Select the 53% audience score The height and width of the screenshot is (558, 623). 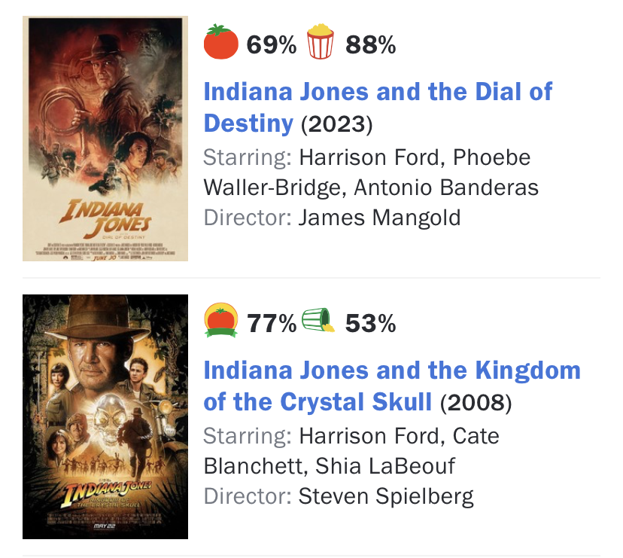click(370, 324)
